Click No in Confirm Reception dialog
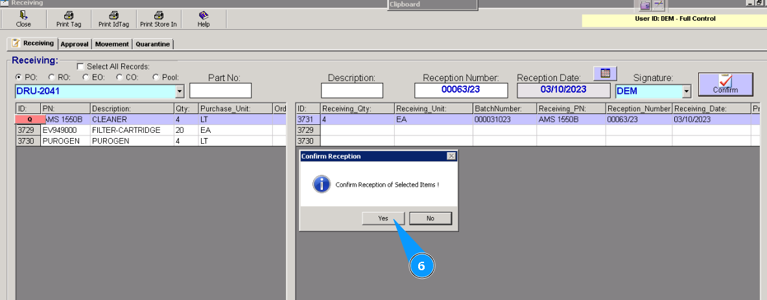Image resolution: width=767 pixels, height=300 pixels. pos(431,218)
